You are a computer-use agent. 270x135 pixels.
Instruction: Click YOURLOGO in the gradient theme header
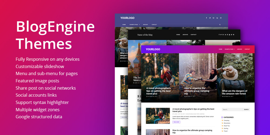(x=153, y=49)
